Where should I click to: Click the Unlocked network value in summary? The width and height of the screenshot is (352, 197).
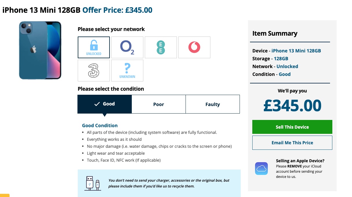coord(287,66)
